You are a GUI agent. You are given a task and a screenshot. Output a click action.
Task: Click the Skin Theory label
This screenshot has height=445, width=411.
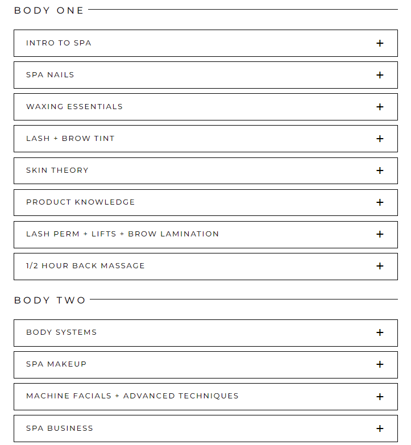(x=57, y=170)
